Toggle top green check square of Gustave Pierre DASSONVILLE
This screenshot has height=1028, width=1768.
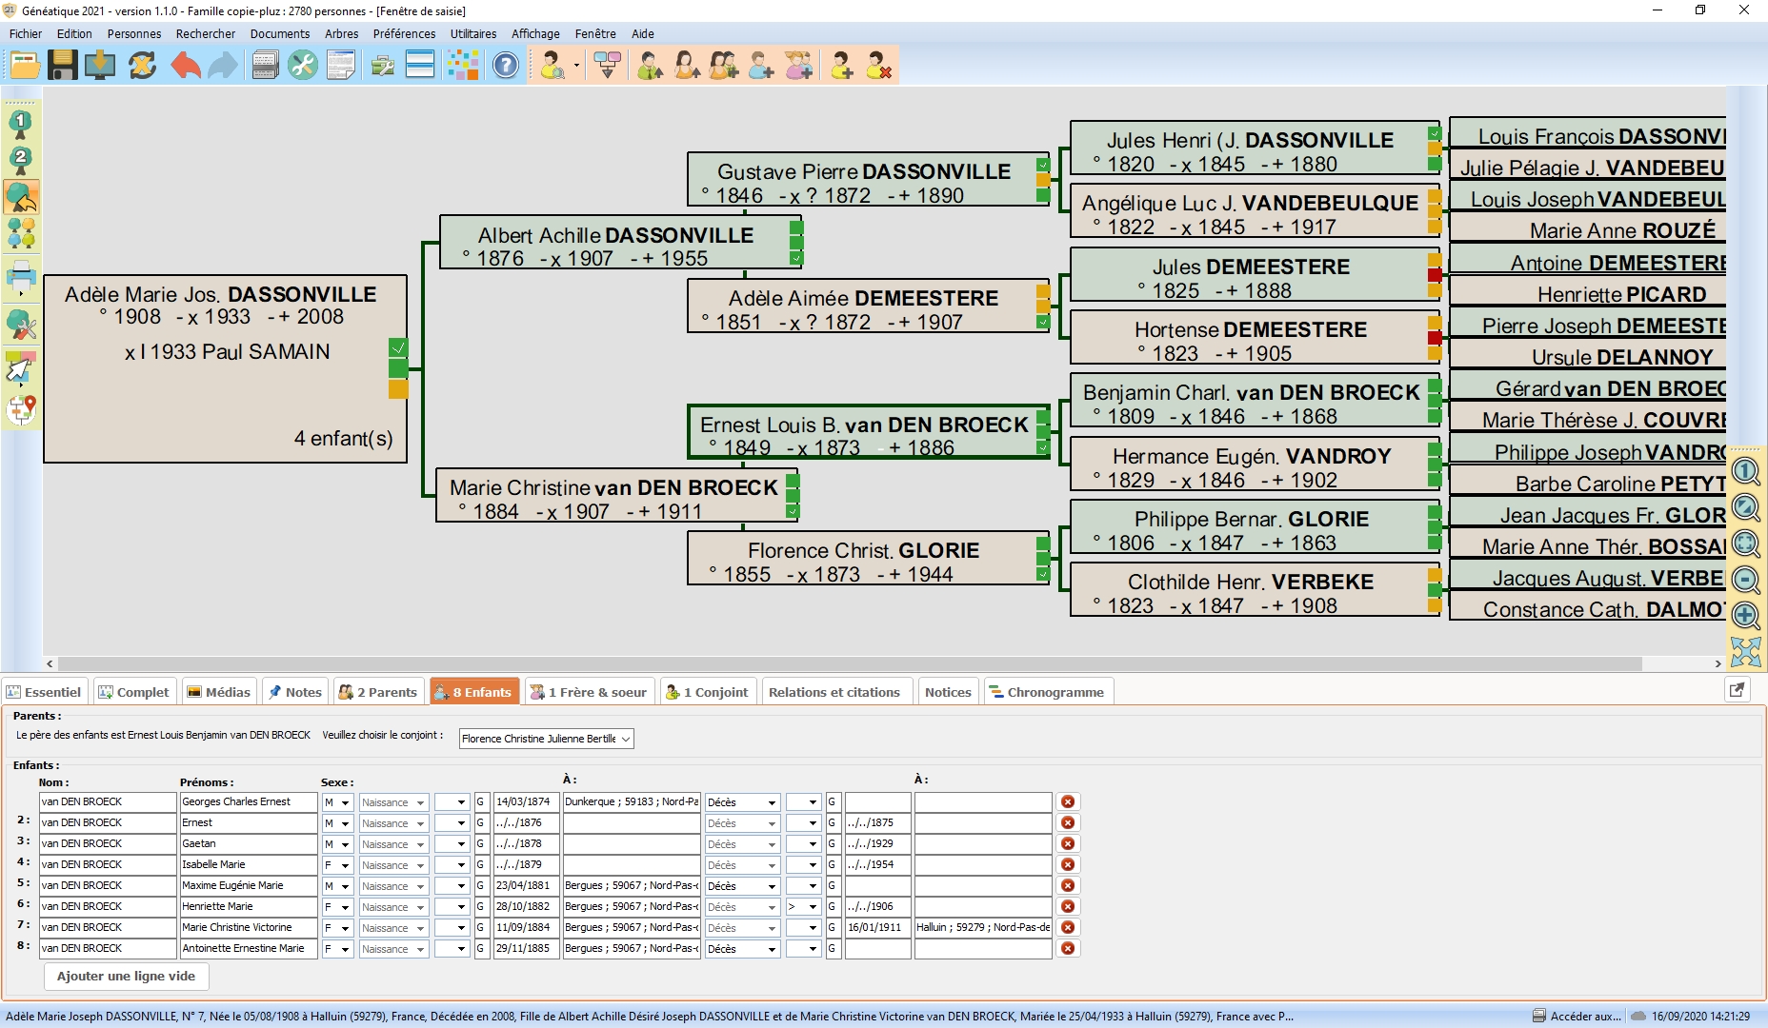click(1043, 165)
